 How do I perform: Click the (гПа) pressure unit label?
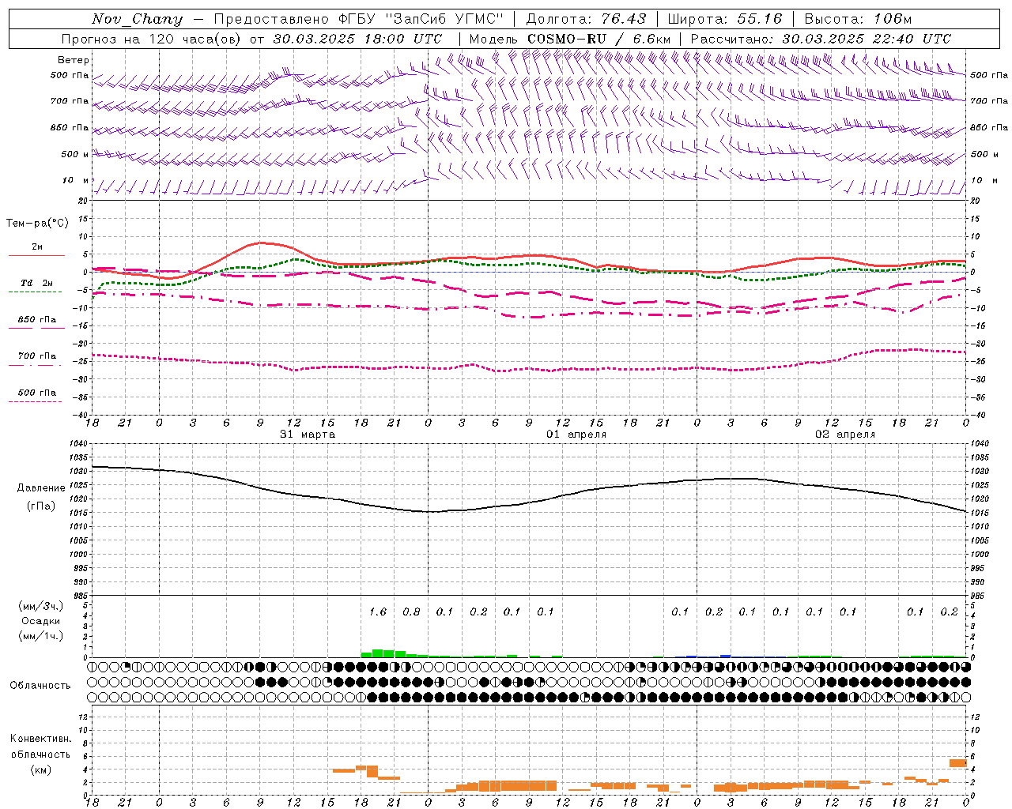[41, 506]
